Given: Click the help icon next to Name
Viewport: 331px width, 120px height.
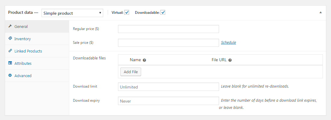Looking at the screenshot, I should tap(144, 60).
